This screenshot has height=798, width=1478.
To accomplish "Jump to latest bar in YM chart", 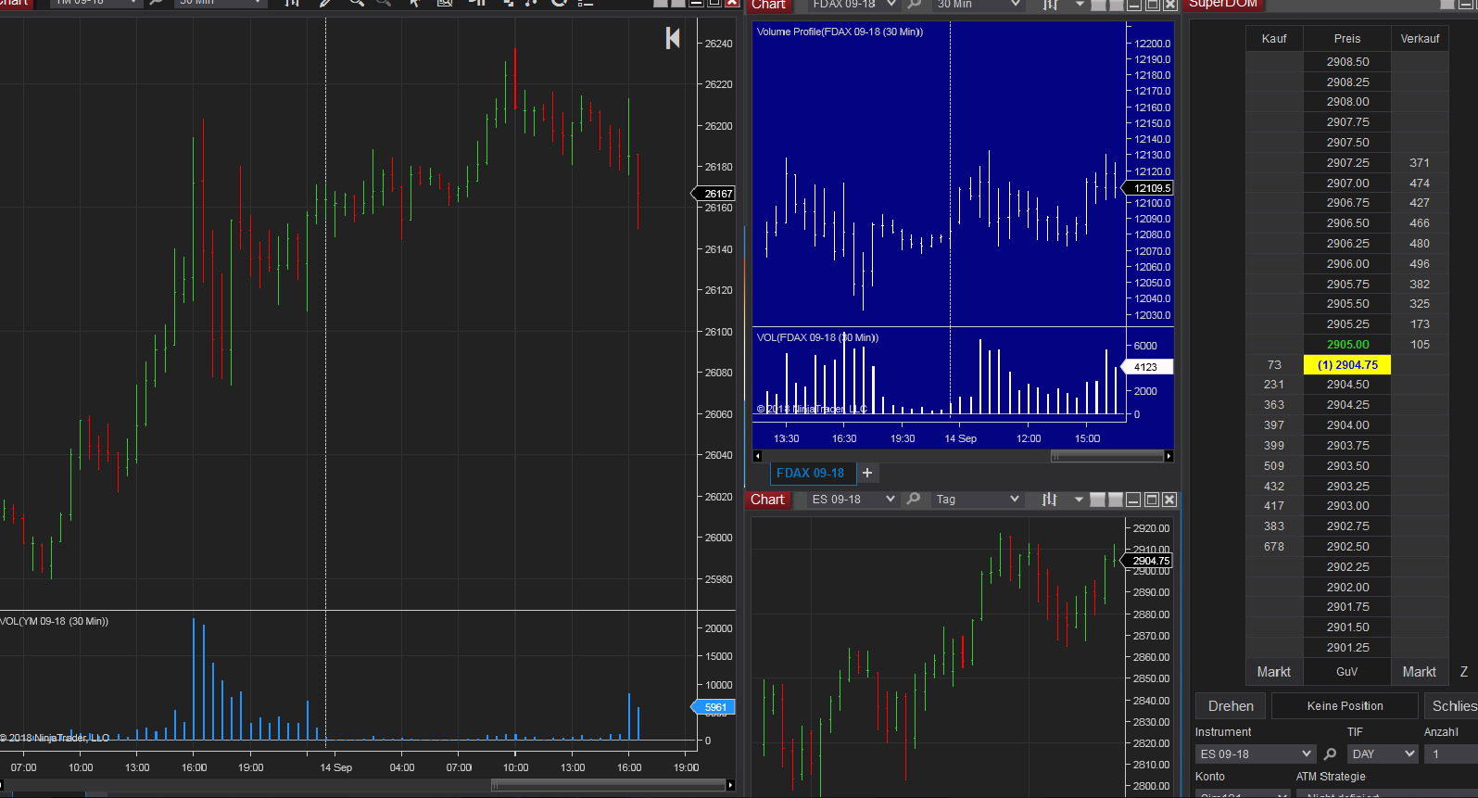I will 673,38.
